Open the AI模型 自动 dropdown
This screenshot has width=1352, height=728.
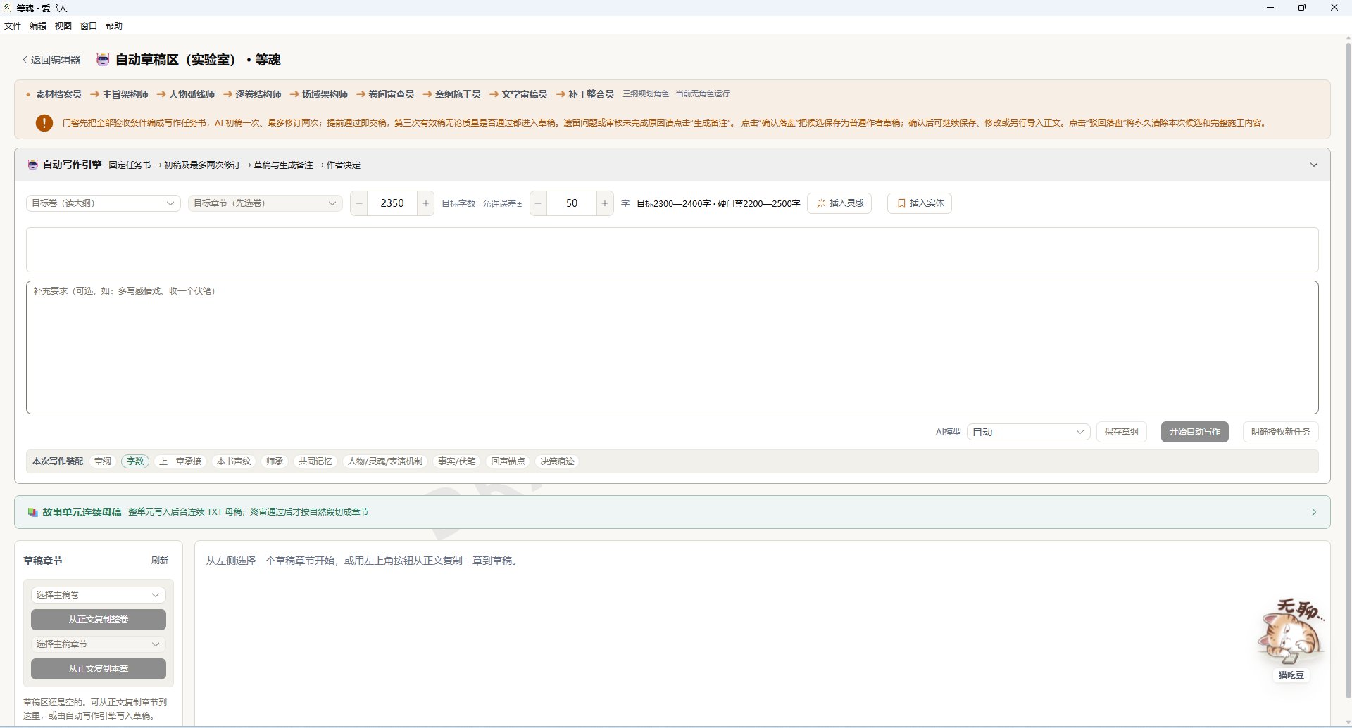[x=1028, y=432]
